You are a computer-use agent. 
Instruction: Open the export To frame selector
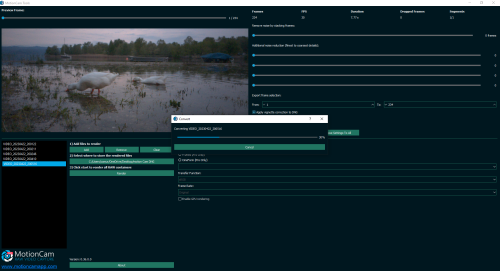439,104
